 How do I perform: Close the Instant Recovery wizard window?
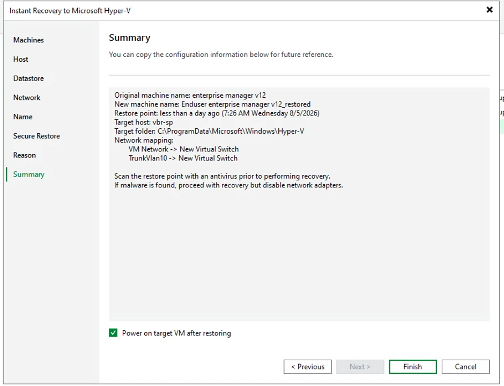[489, 10]
